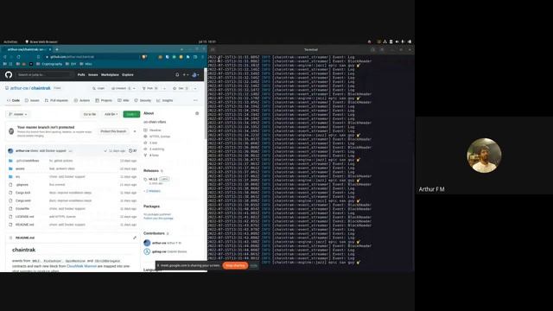Reload the page in Brave browser
This screenshot has width=553, height=311.
18,57
